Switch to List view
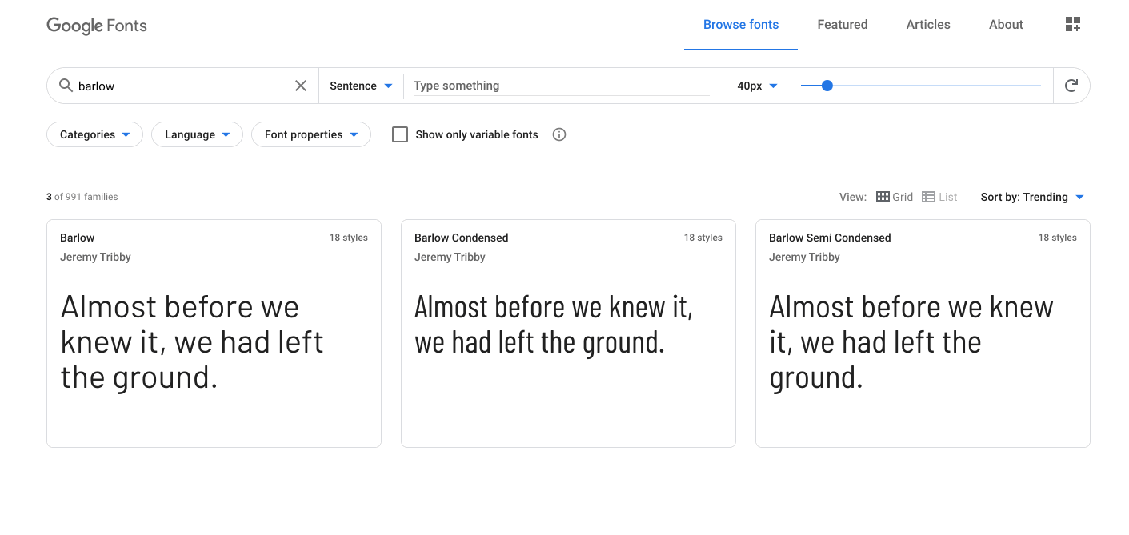Screen dimensions: 1129x535 [940, 197]
